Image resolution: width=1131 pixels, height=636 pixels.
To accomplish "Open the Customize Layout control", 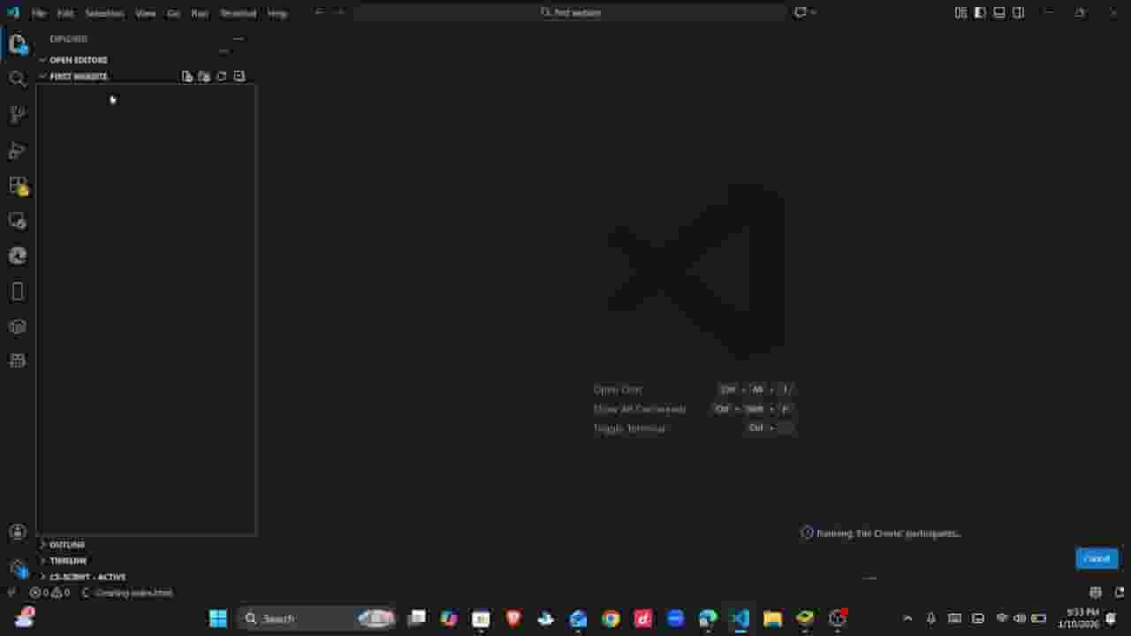I will point(960,12).
